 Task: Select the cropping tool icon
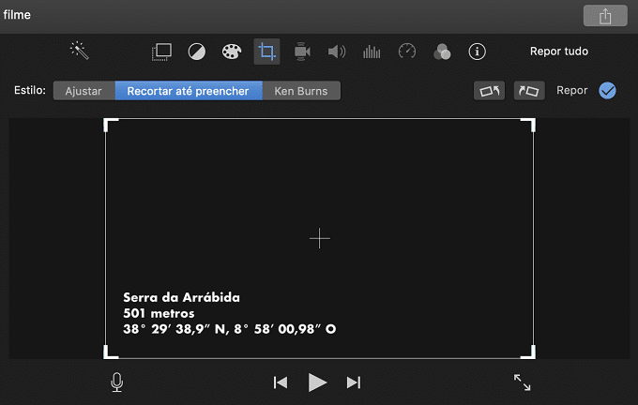[266, 52]
